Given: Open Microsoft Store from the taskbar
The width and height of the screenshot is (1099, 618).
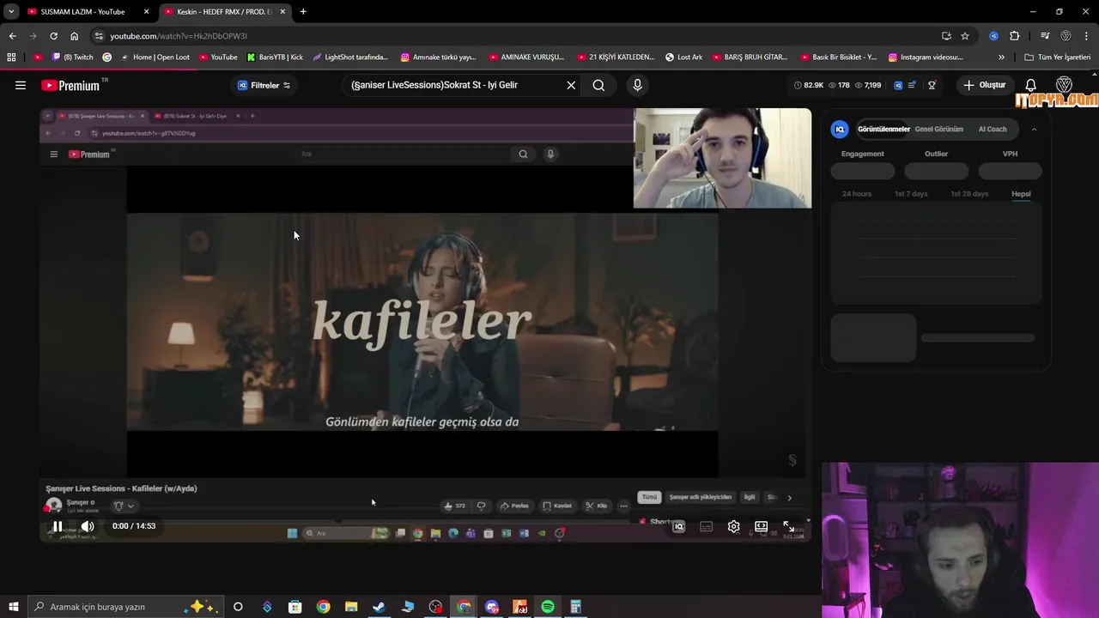Looking at the screenshot, I should click(x=294, y=607).
